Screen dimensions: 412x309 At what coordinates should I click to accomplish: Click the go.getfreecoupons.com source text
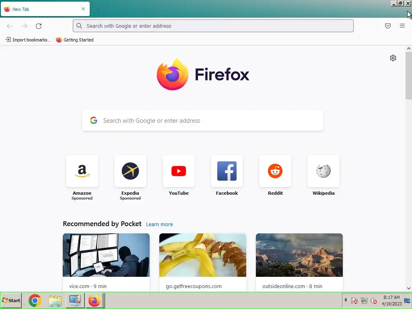click(x=194, y=286)
